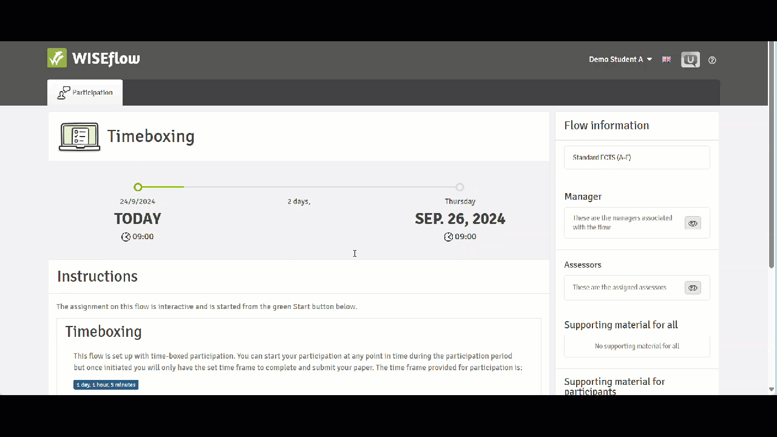The image size is (777, 437).
Task: Click the UK flag language icon
Action: click(x=667, y=59)
